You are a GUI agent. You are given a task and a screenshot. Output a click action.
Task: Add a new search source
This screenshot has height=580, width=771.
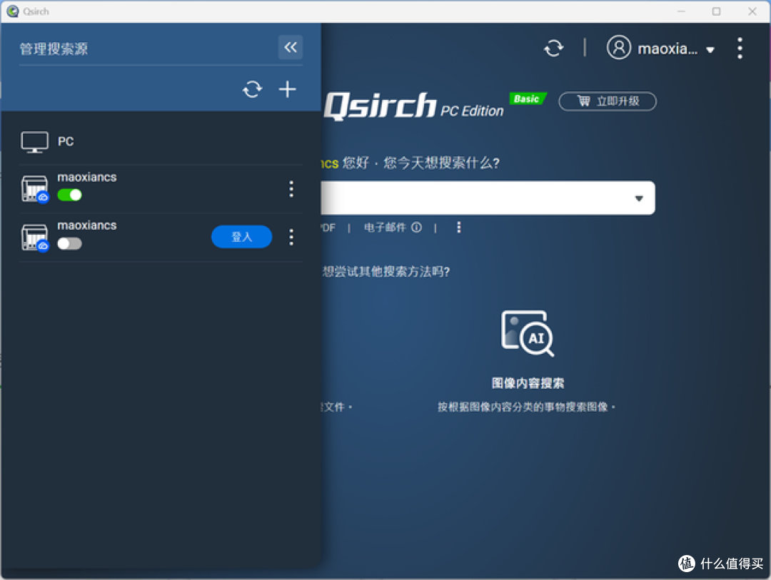(x=287, y=89)
